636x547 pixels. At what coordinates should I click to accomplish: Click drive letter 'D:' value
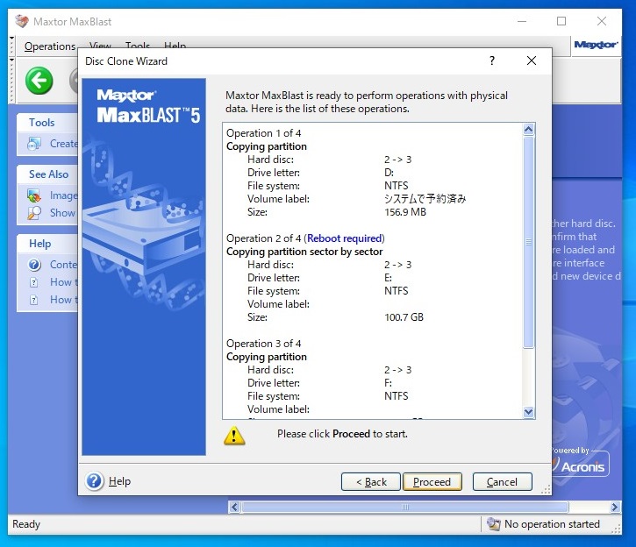pyautogui.click(x=389, y=173)
